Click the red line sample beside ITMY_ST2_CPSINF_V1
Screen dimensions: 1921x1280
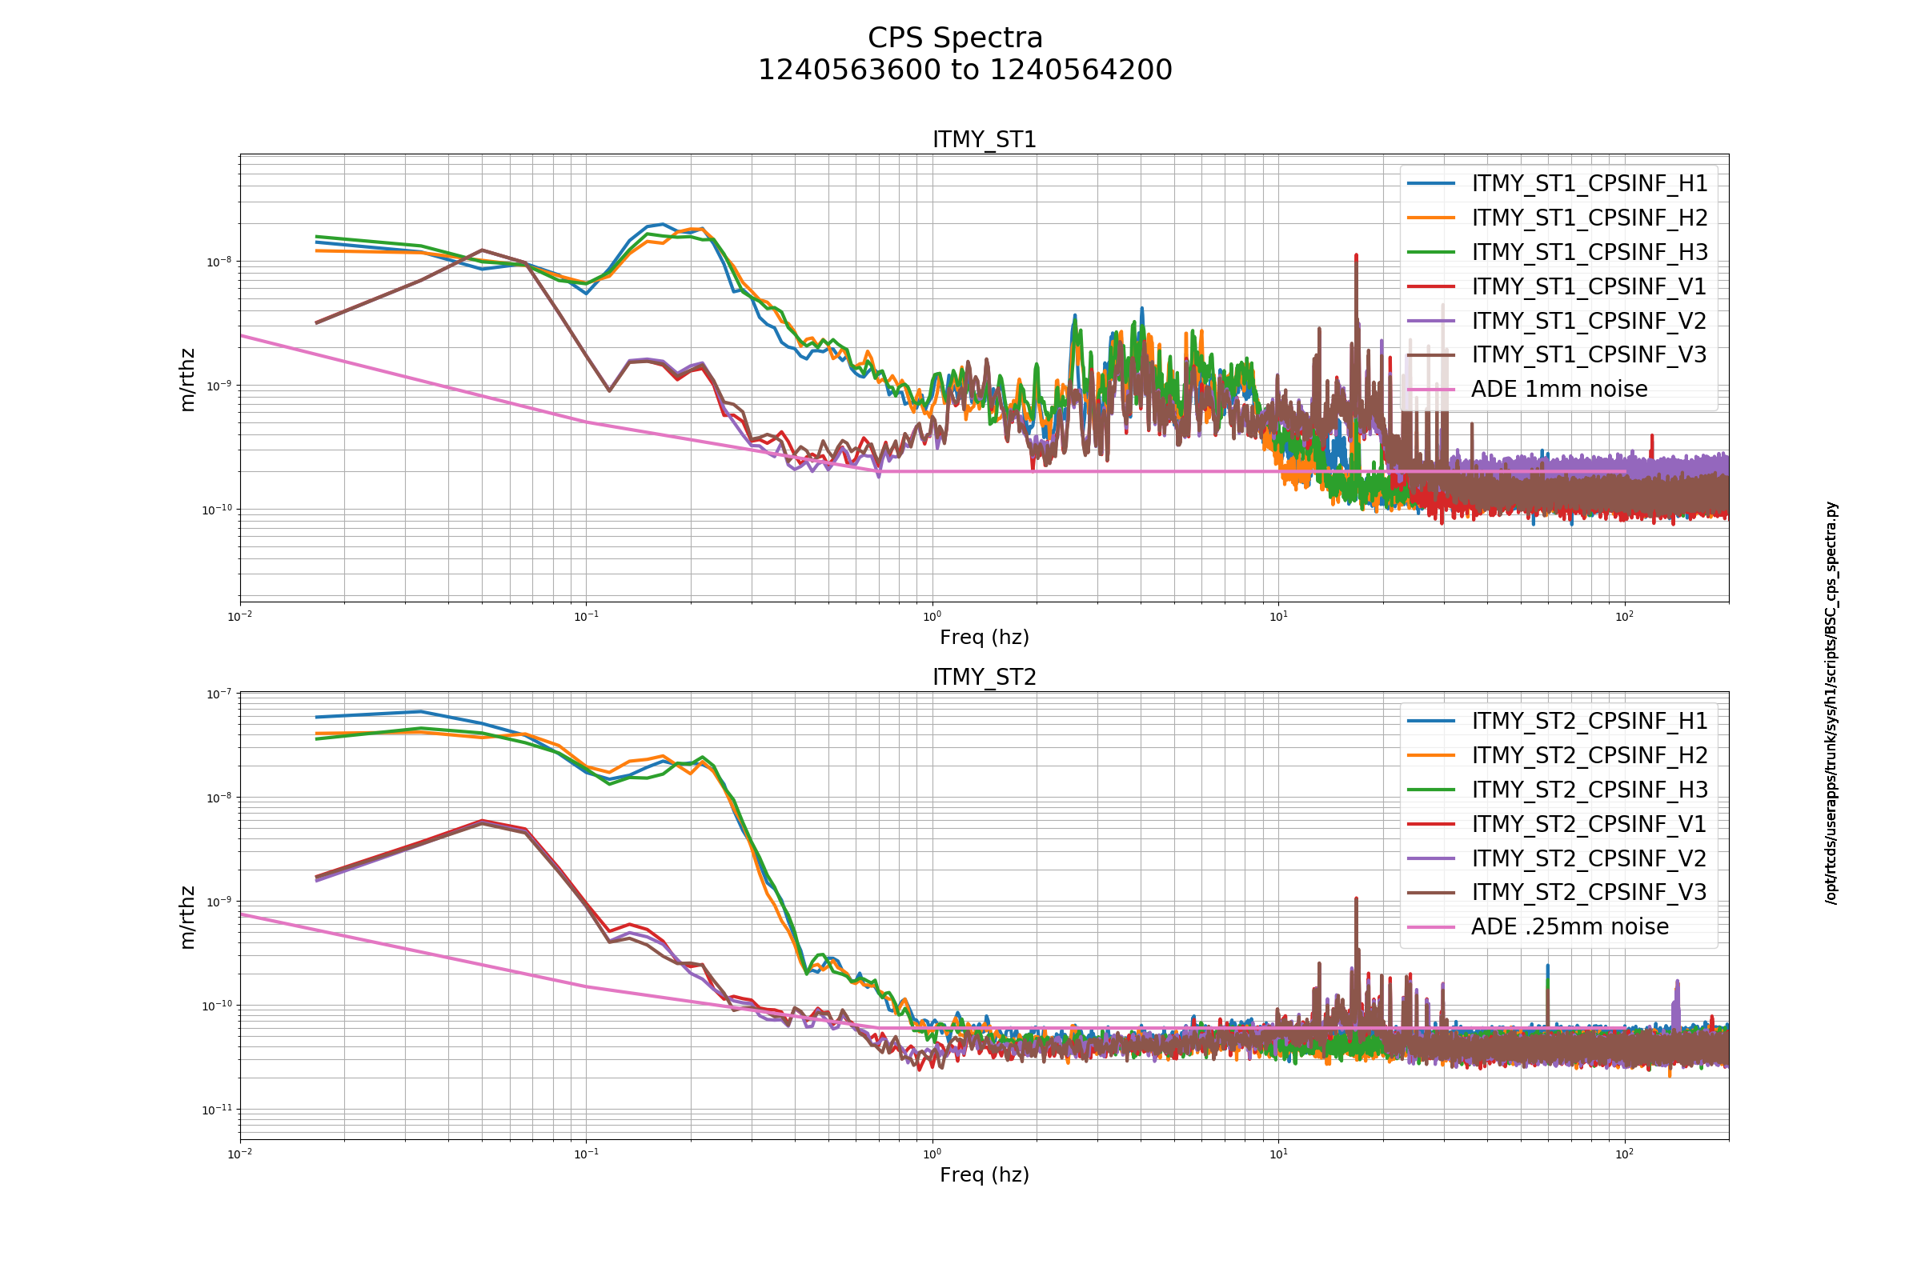click(x=1431, y=824)
